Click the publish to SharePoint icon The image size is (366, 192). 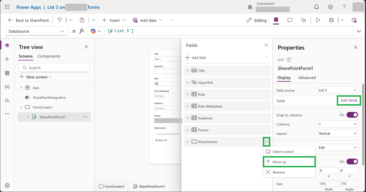pyautogui.click(x=354, y=20)
